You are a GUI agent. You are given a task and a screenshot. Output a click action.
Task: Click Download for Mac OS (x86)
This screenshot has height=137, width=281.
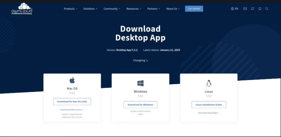72,102
